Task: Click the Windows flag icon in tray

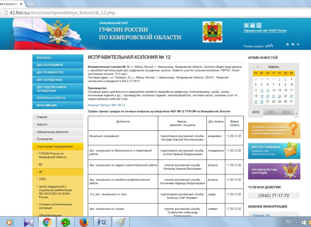Action: pyautogui.click(x=304, y=222)
